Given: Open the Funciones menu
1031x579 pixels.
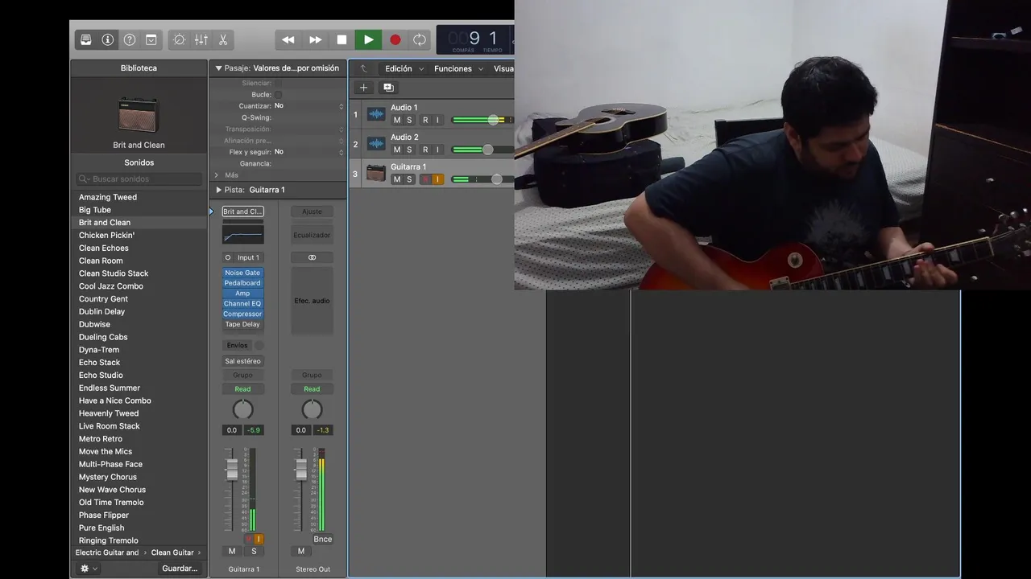Looking at the screenshot, I should point(458,68).
